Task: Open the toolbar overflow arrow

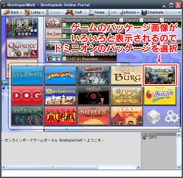Action: pos(179,12)
